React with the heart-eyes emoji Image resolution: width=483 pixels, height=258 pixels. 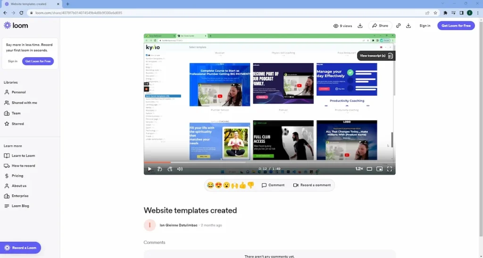click(x=218, y=185)
